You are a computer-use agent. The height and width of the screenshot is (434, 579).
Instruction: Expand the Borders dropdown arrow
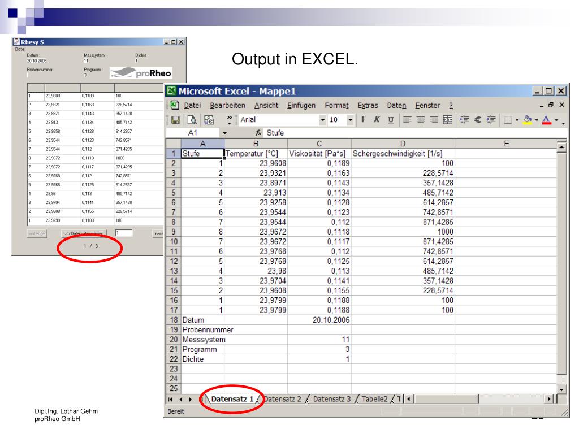[x=517, y=120]
